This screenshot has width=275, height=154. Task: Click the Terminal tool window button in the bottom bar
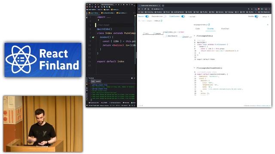click(x=126, y=103)
